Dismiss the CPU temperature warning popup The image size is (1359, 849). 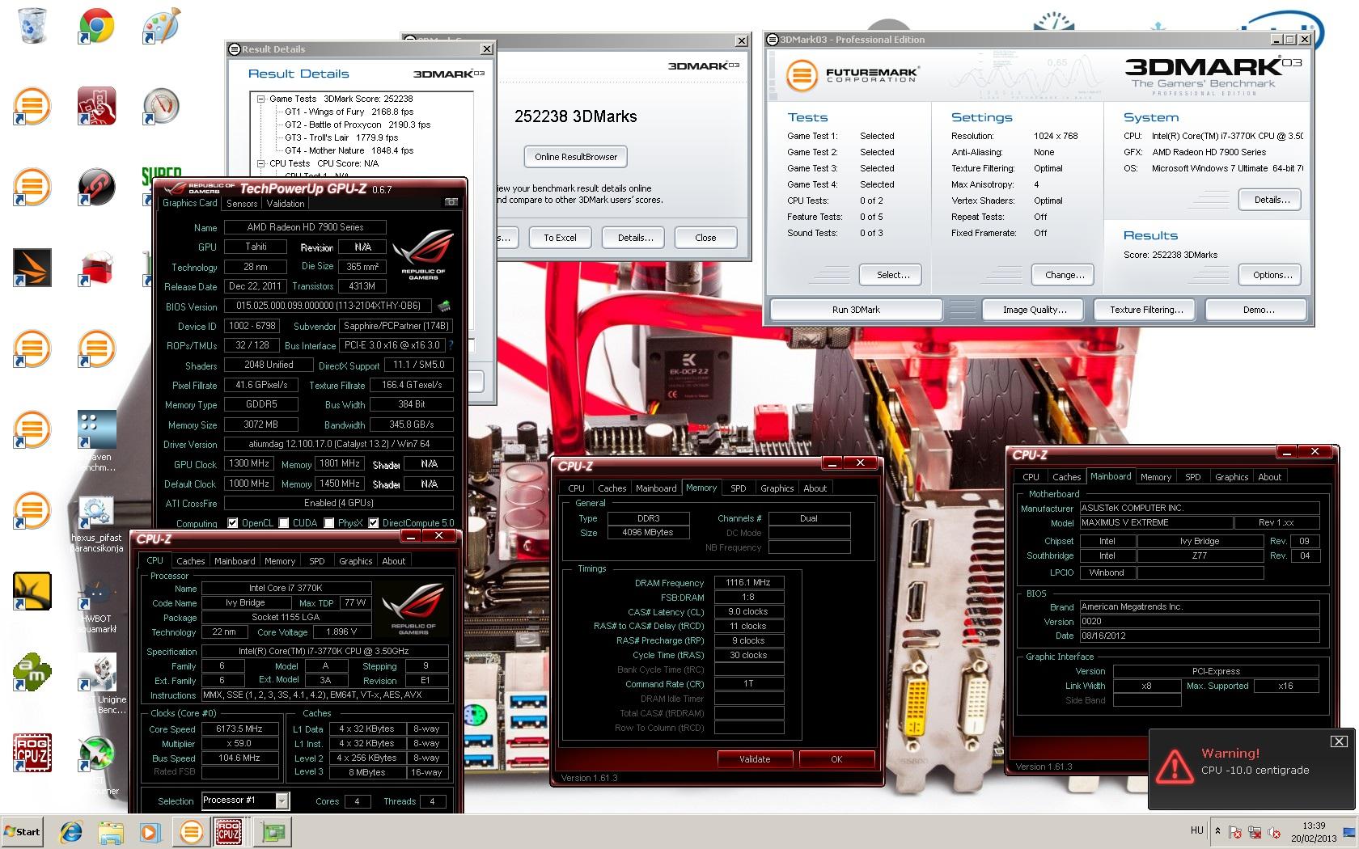(1339, 741)
